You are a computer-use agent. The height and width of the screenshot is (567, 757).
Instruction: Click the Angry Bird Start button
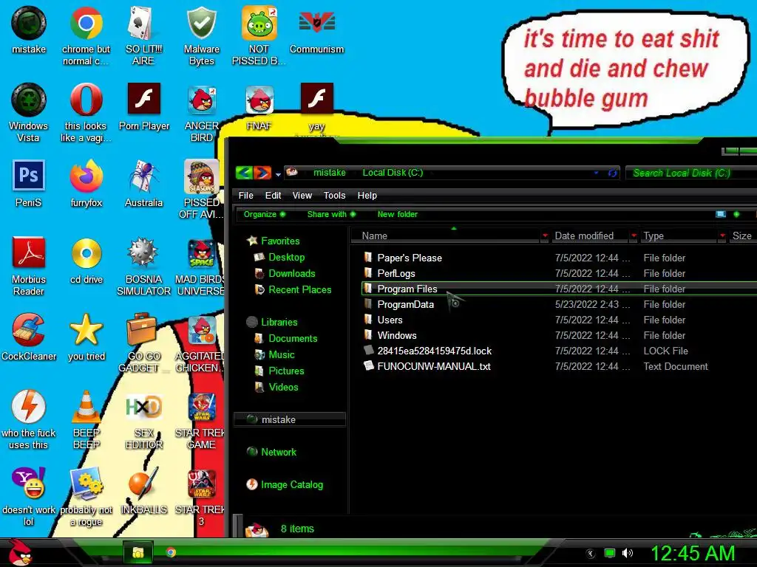click(19, 552)
